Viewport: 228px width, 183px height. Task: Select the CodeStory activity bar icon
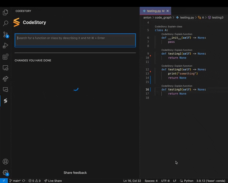click(x=5, y=101)
